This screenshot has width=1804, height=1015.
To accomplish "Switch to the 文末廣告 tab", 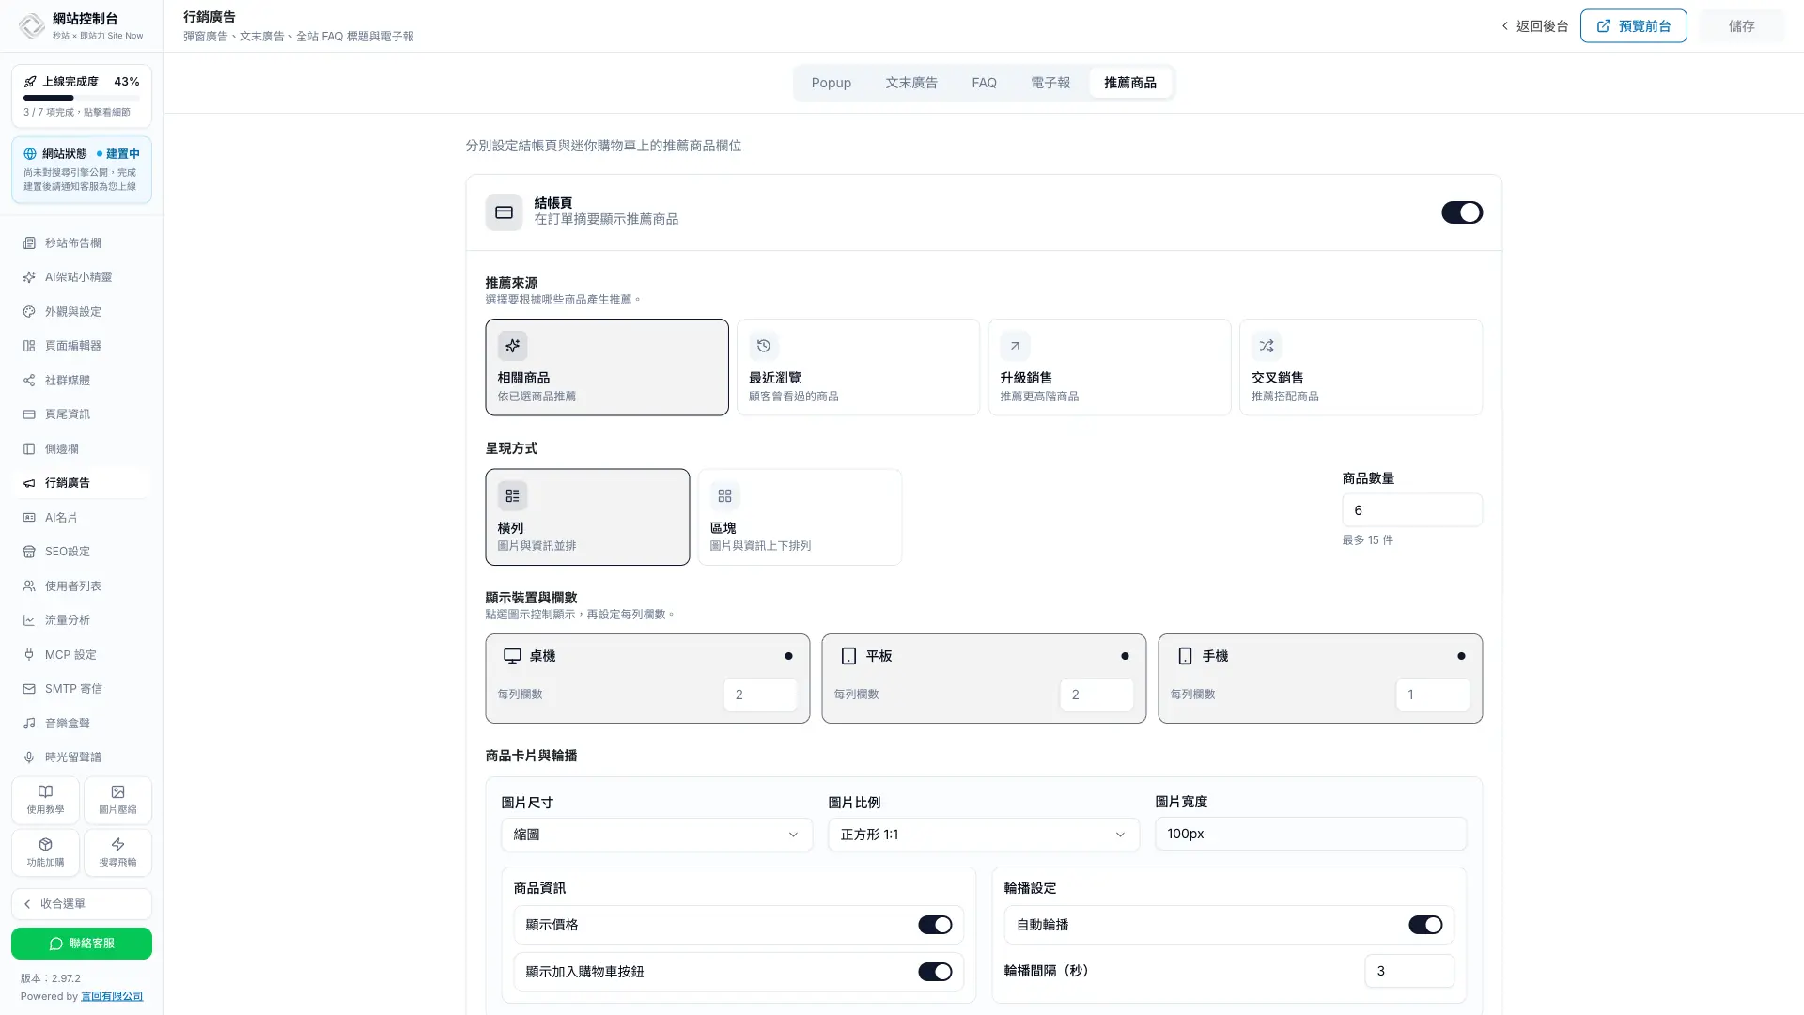I will click(911, 83).
